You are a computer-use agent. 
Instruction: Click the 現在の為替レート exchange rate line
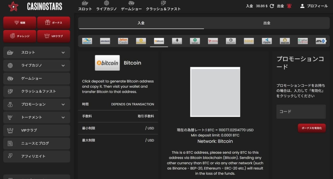pyautogui.click(x=215, y=130)
